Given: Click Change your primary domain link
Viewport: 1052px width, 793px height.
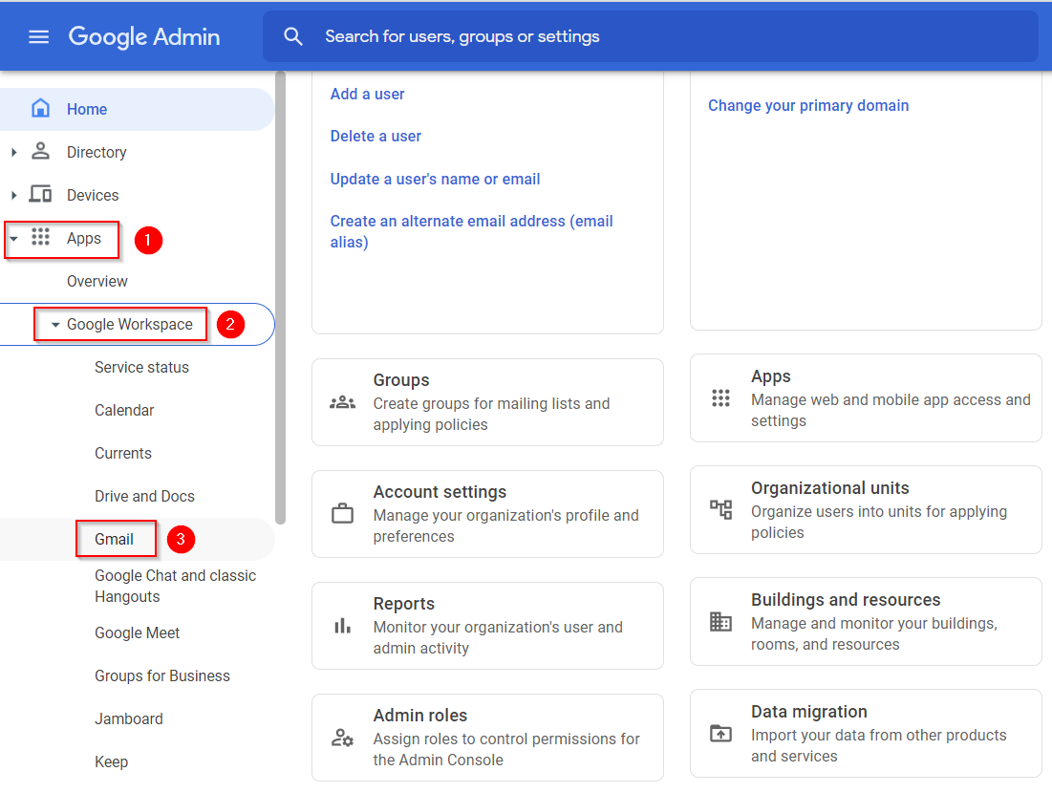Looking at the screenshot, I should [808, 106].
